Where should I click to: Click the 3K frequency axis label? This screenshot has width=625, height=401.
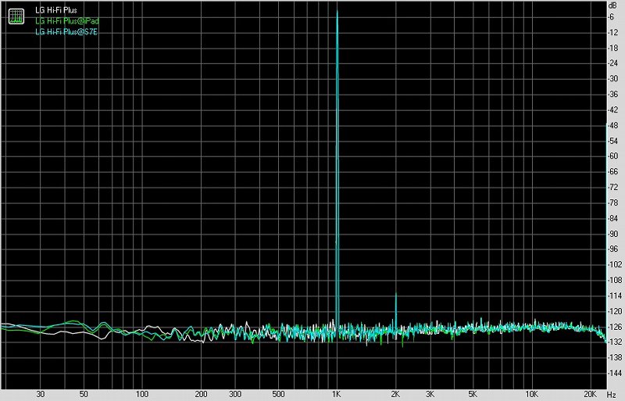[x=430, y=394]
